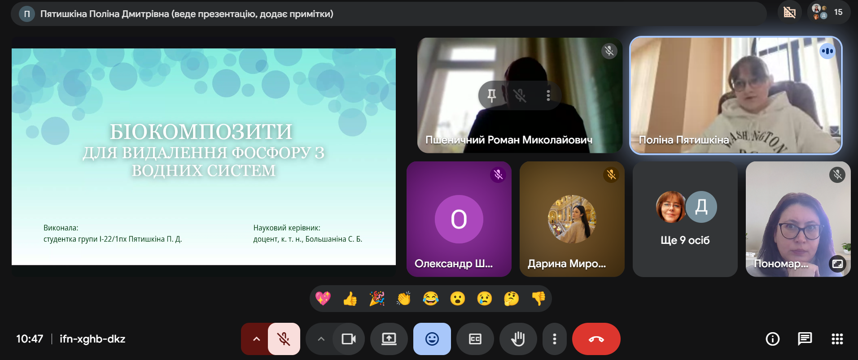Viewport: 858px width, 360px height.
Task: Show the participants list with 15 people
Action: pos(828,13)
